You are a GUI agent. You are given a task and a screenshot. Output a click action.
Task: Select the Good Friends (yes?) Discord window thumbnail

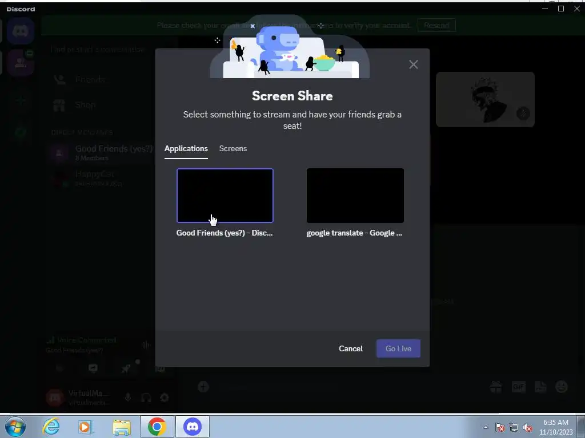tap(225, 196)
